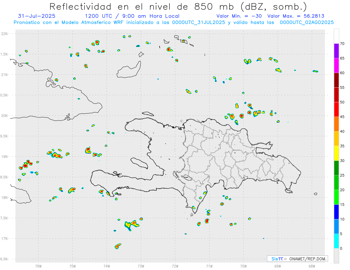The height and width of the screenshot is (270, 350).
Task: Click the dark blue 10–15 dBZ colorbar segment
Action: pyautogui.click(x=336, y=212)
